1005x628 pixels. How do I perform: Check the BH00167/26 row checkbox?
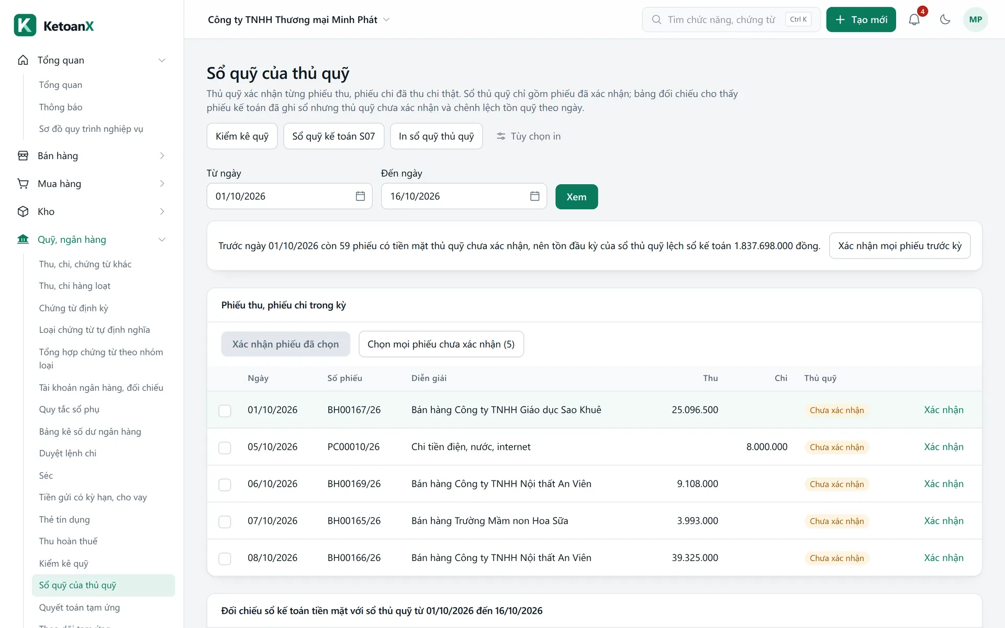(225, 411)
